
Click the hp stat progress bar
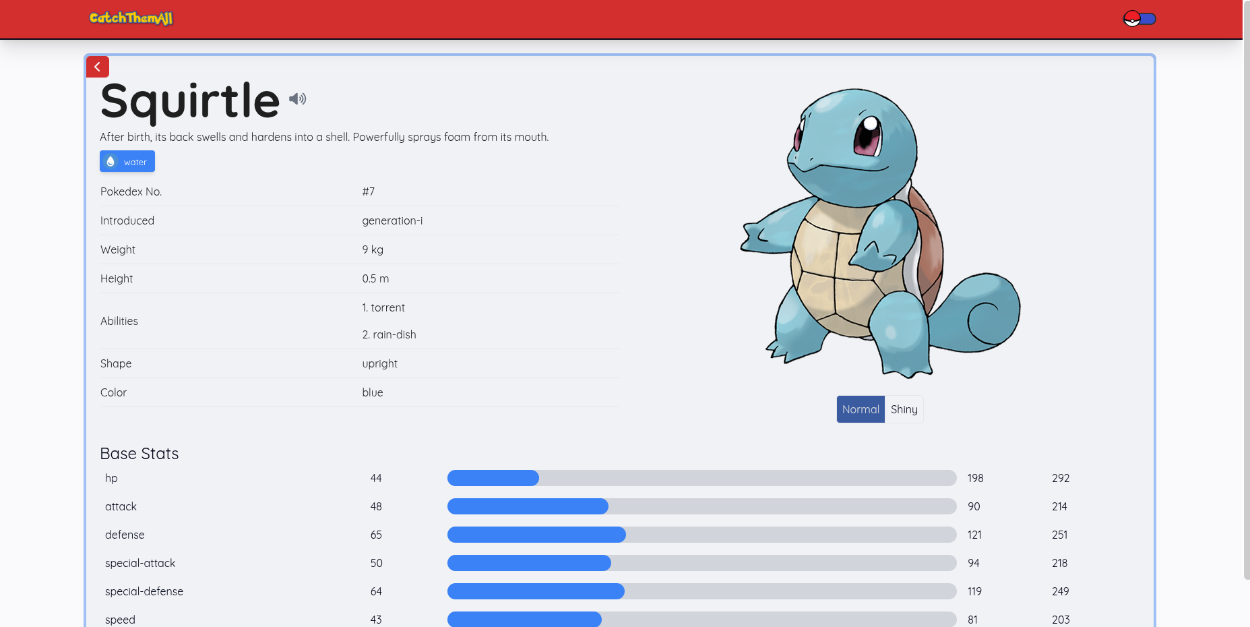[701, 478]
